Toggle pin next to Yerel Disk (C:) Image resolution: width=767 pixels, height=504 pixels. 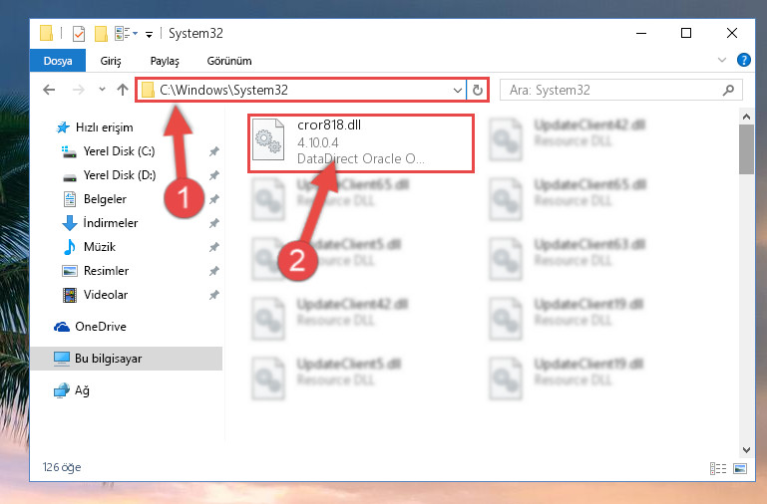coord(213,151)
